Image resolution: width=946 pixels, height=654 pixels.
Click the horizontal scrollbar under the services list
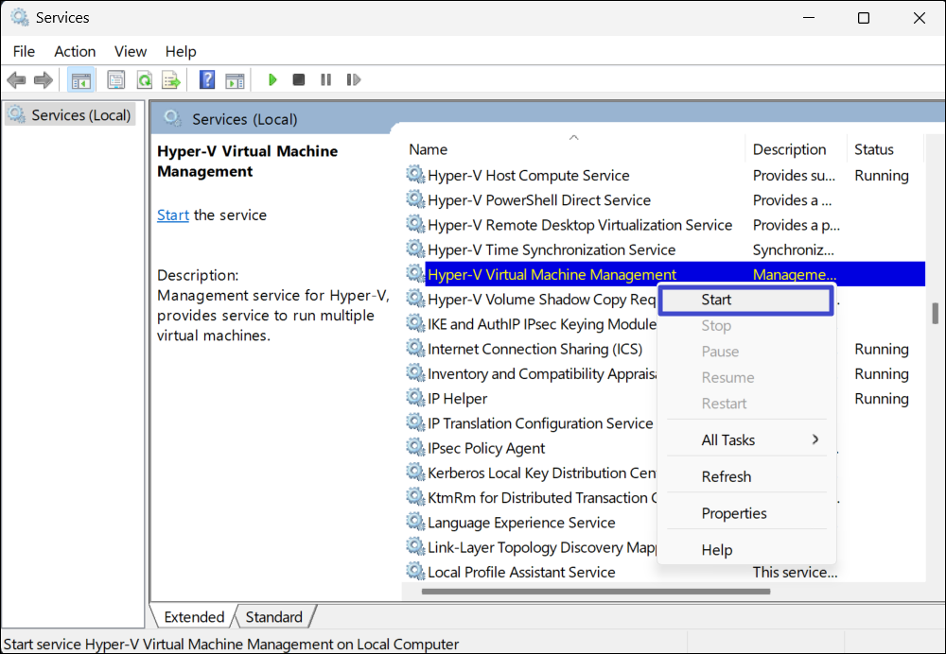point(596,592)
